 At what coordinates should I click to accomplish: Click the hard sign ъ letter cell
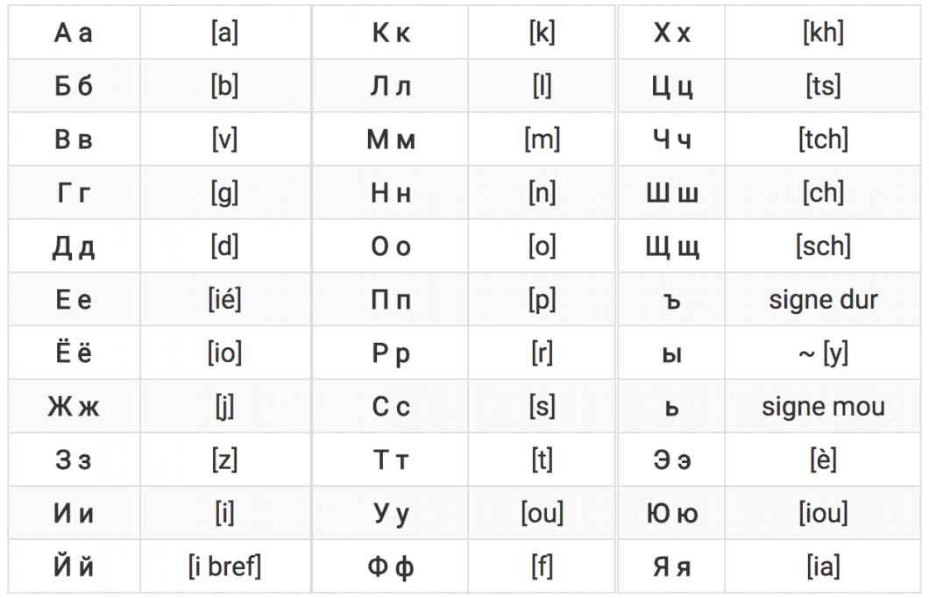pyautogui.click(x=672, y=300)
